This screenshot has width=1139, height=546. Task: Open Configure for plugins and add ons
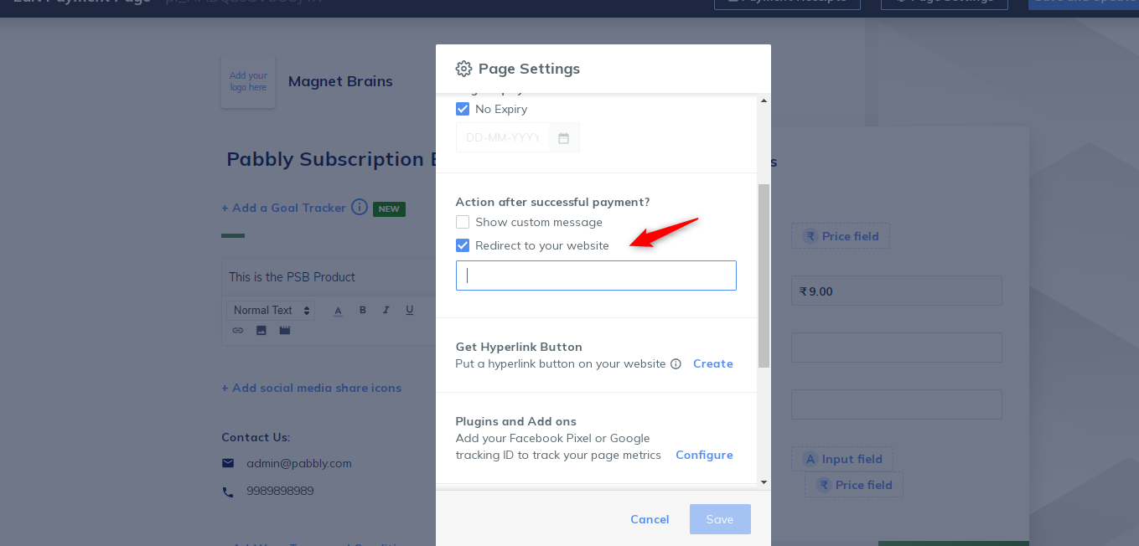point(704,455)
